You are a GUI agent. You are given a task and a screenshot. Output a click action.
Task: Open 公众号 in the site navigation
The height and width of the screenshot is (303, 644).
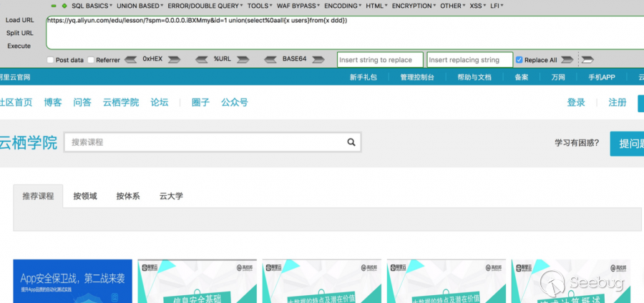point(235,102)
